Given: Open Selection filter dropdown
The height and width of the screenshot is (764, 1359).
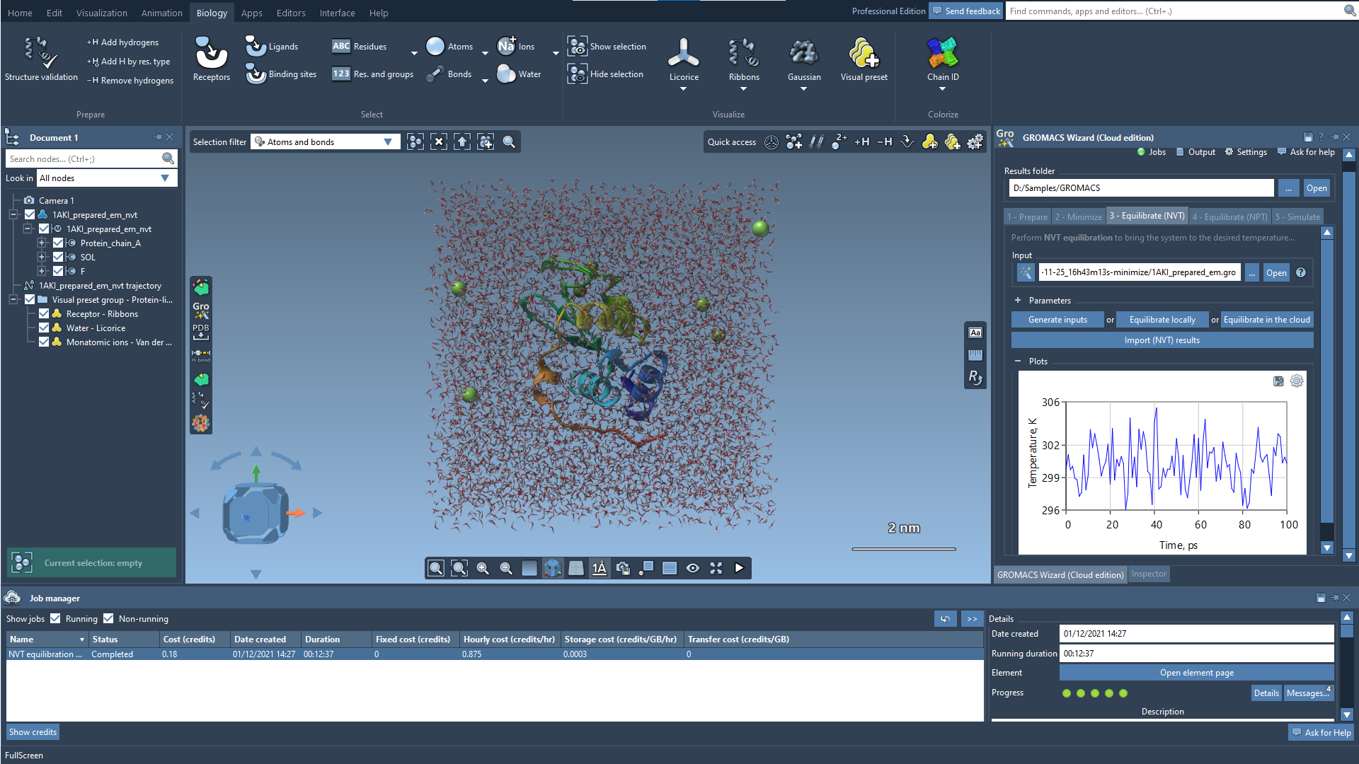Looking at the screenshot, I should 326,142.
